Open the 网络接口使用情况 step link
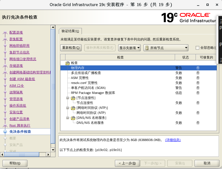The height and width of the screenshot is (169, 222). click(23, 59)
